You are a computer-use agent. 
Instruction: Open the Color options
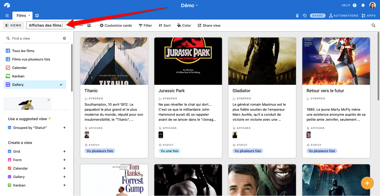pyautogui.click(x=184, y=25)
